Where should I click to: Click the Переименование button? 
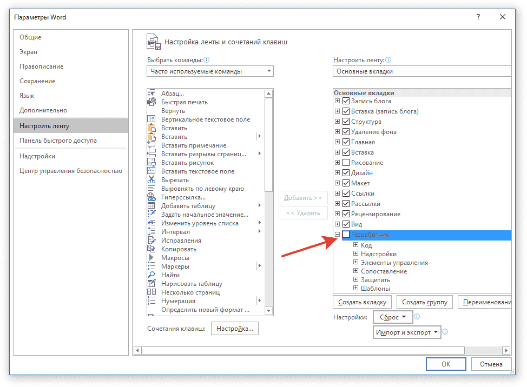coord(485,302)
